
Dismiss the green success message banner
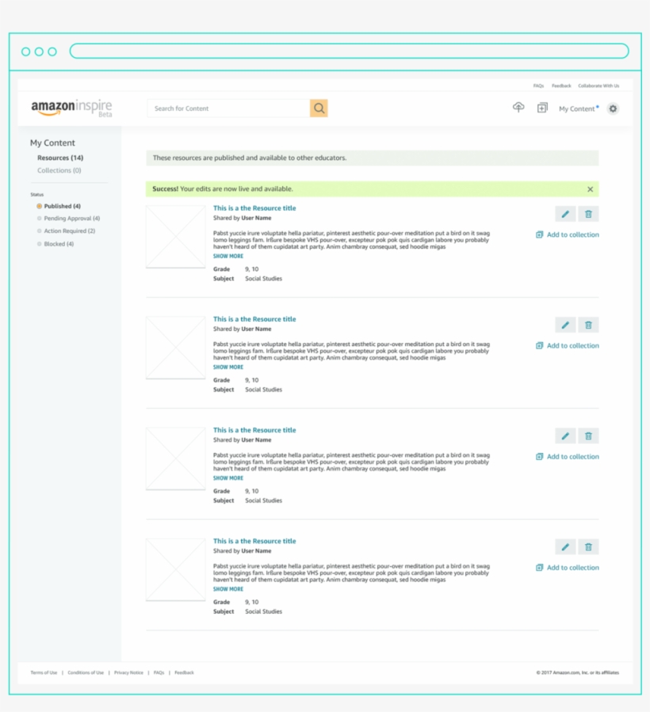(590, 189)
